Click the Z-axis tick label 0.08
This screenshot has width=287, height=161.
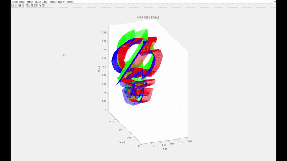[104, 75]
